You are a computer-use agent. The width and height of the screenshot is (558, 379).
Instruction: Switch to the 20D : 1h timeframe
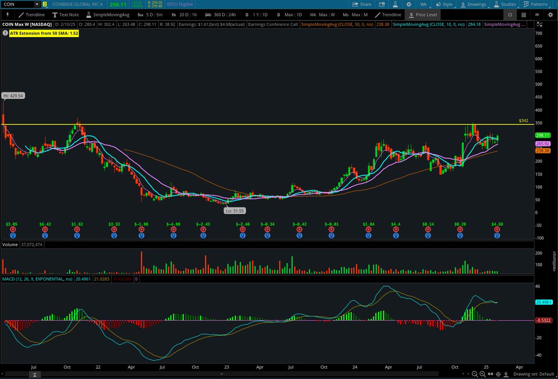pyautogui.click(x=184, y=14)
